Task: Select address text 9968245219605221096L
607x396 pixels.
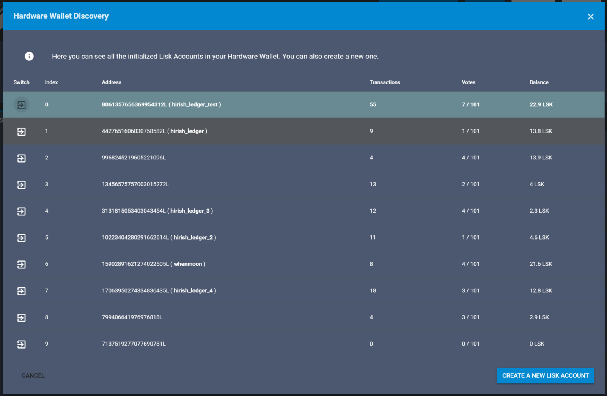Action: (134, 158)
